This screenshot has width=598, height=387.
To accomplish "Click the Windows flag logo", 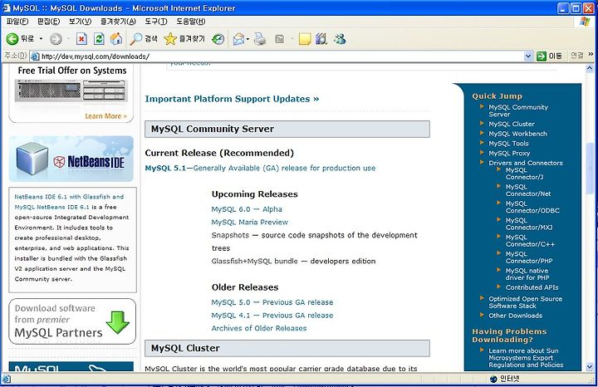I will pos(585,22).
